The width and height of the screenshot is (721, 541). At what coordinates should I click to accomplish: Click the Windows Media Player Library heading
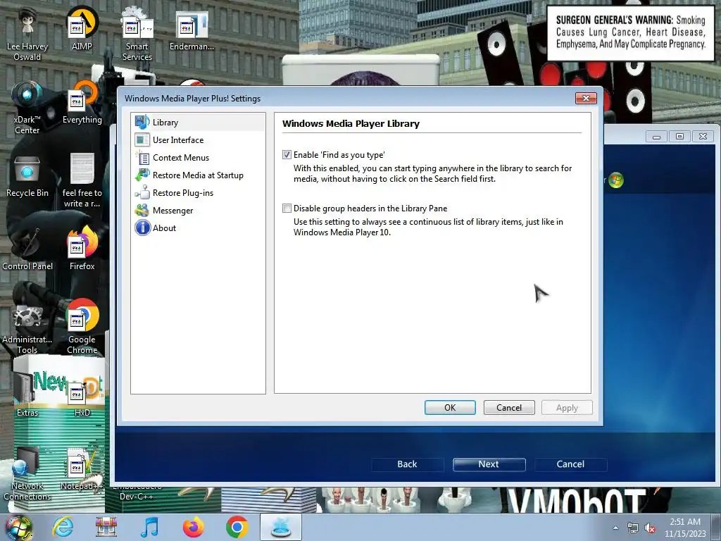coord(351,124)
